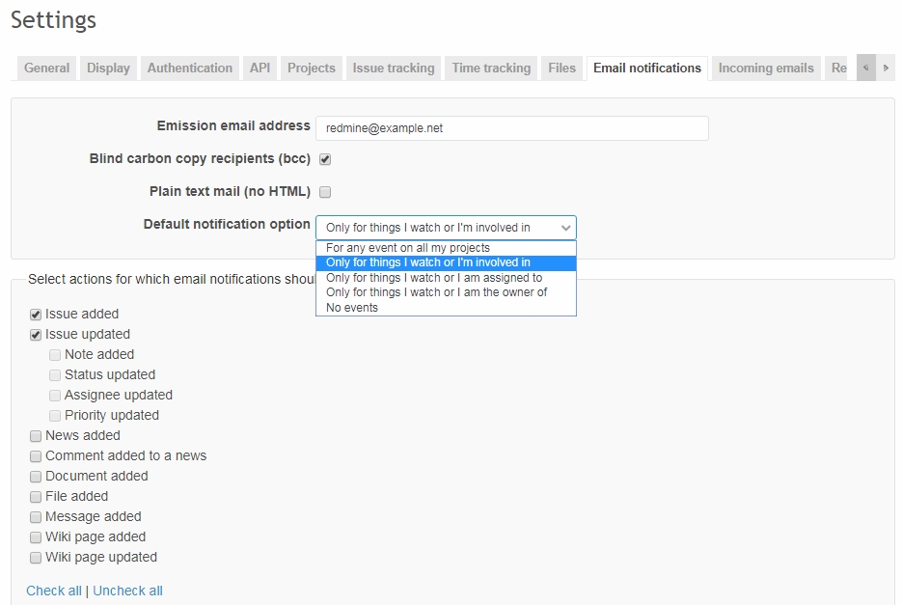Check the Note added checkbox

click(55, 354)
